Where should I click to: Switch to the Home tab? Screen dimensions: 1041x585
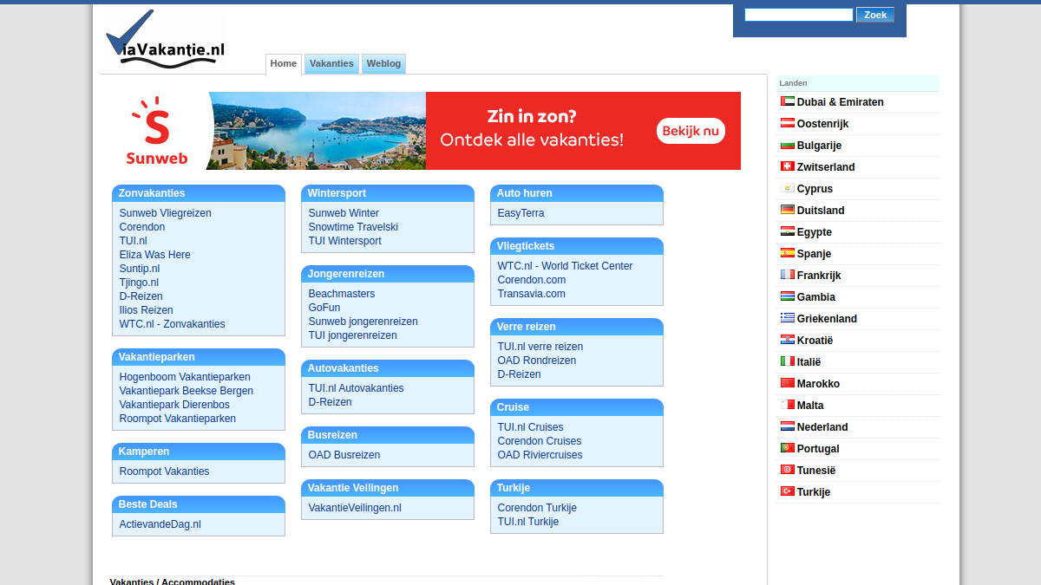point(284,64)
